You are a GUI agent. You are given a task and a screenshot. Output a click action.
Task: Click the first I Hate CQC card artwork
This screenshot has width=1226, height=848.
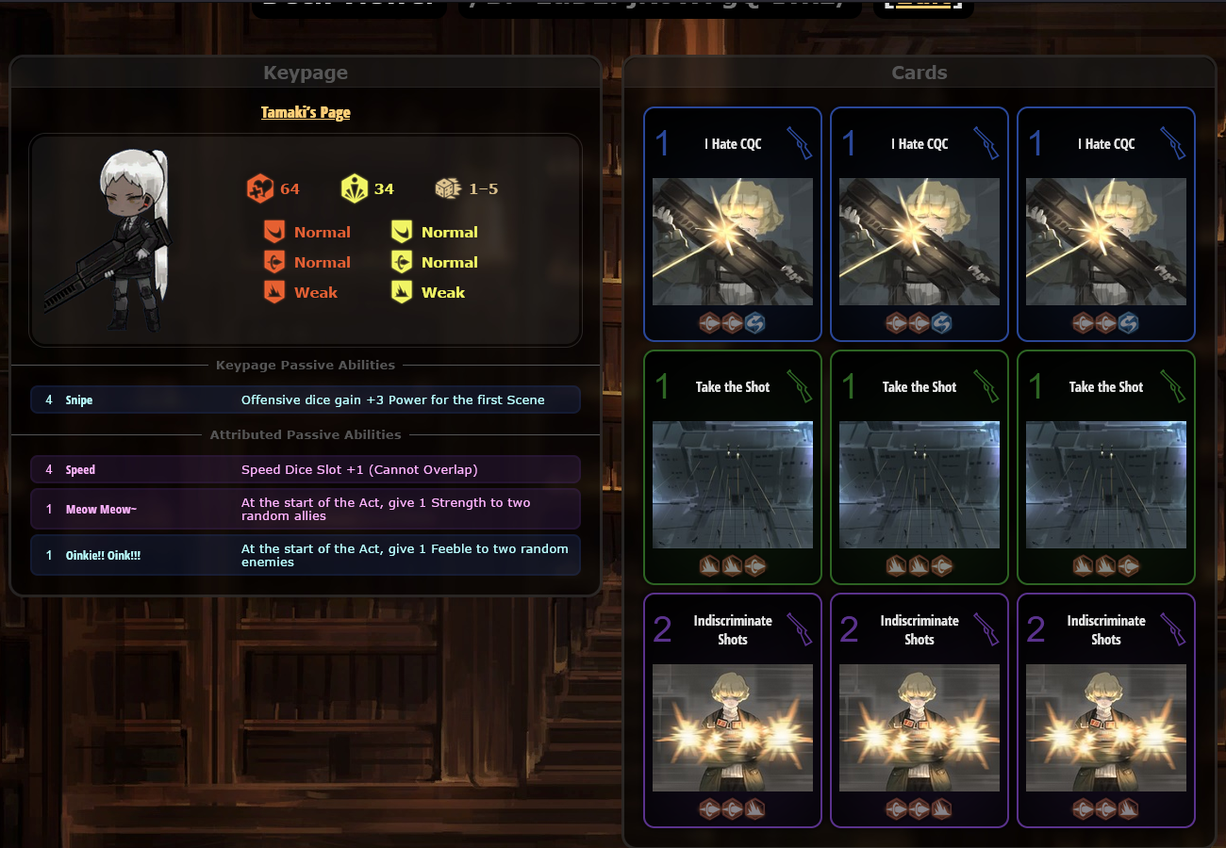point(733,241)
